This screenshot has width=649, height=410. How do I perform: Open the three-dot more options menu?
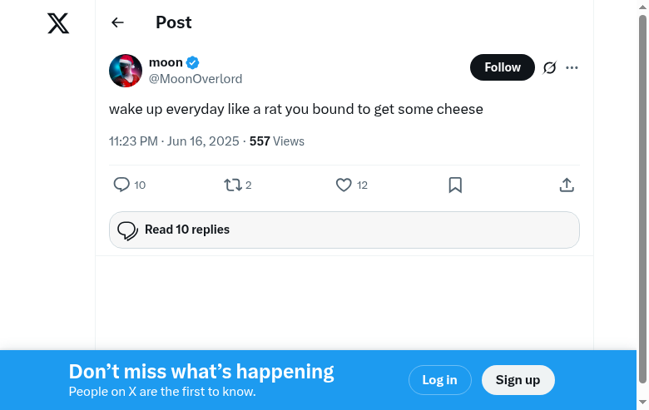572,67
